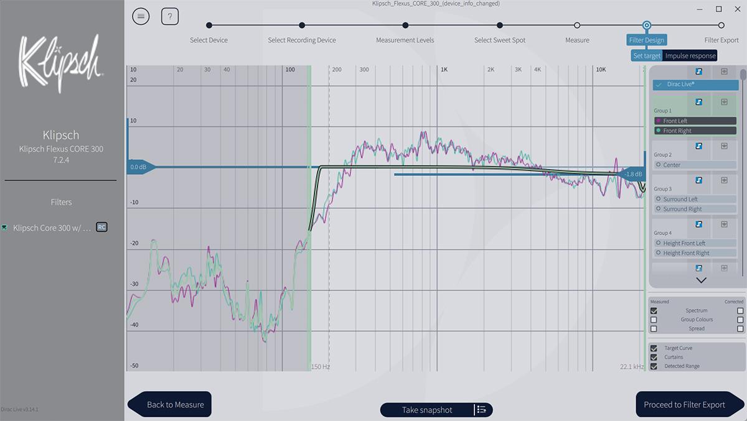Select the Height Front Right channel
Image resolution: width=747 pixels, height=421 pixels.
click(x=695, y=253)
